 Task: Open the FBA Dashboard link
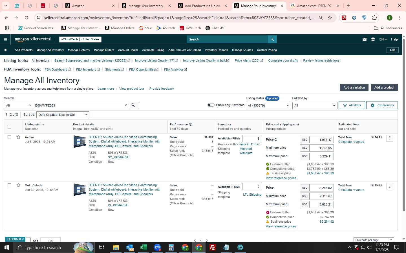point(58,69)
